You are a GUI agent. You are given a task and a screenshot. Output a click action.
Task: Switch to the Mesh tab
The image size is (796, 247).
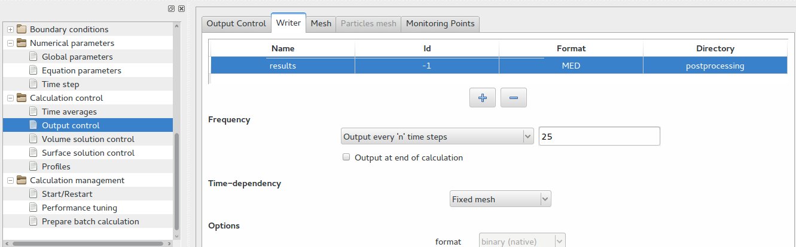(321, 23)
